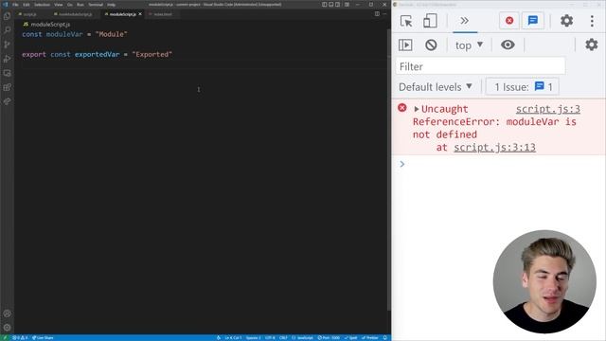Show the console sidebar
Viewport: 606px width, 341px height.
point(405,45)
